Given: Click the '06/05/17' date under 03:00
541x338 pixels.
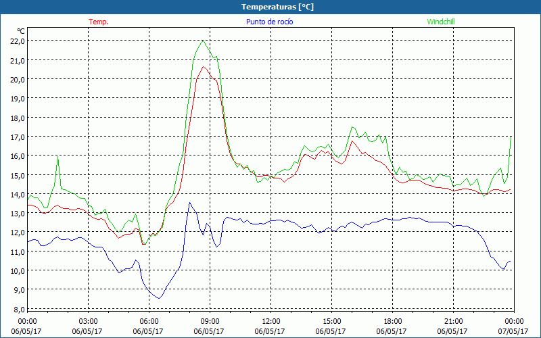Looking at the screenshot, I should click(x=89, y=331).
